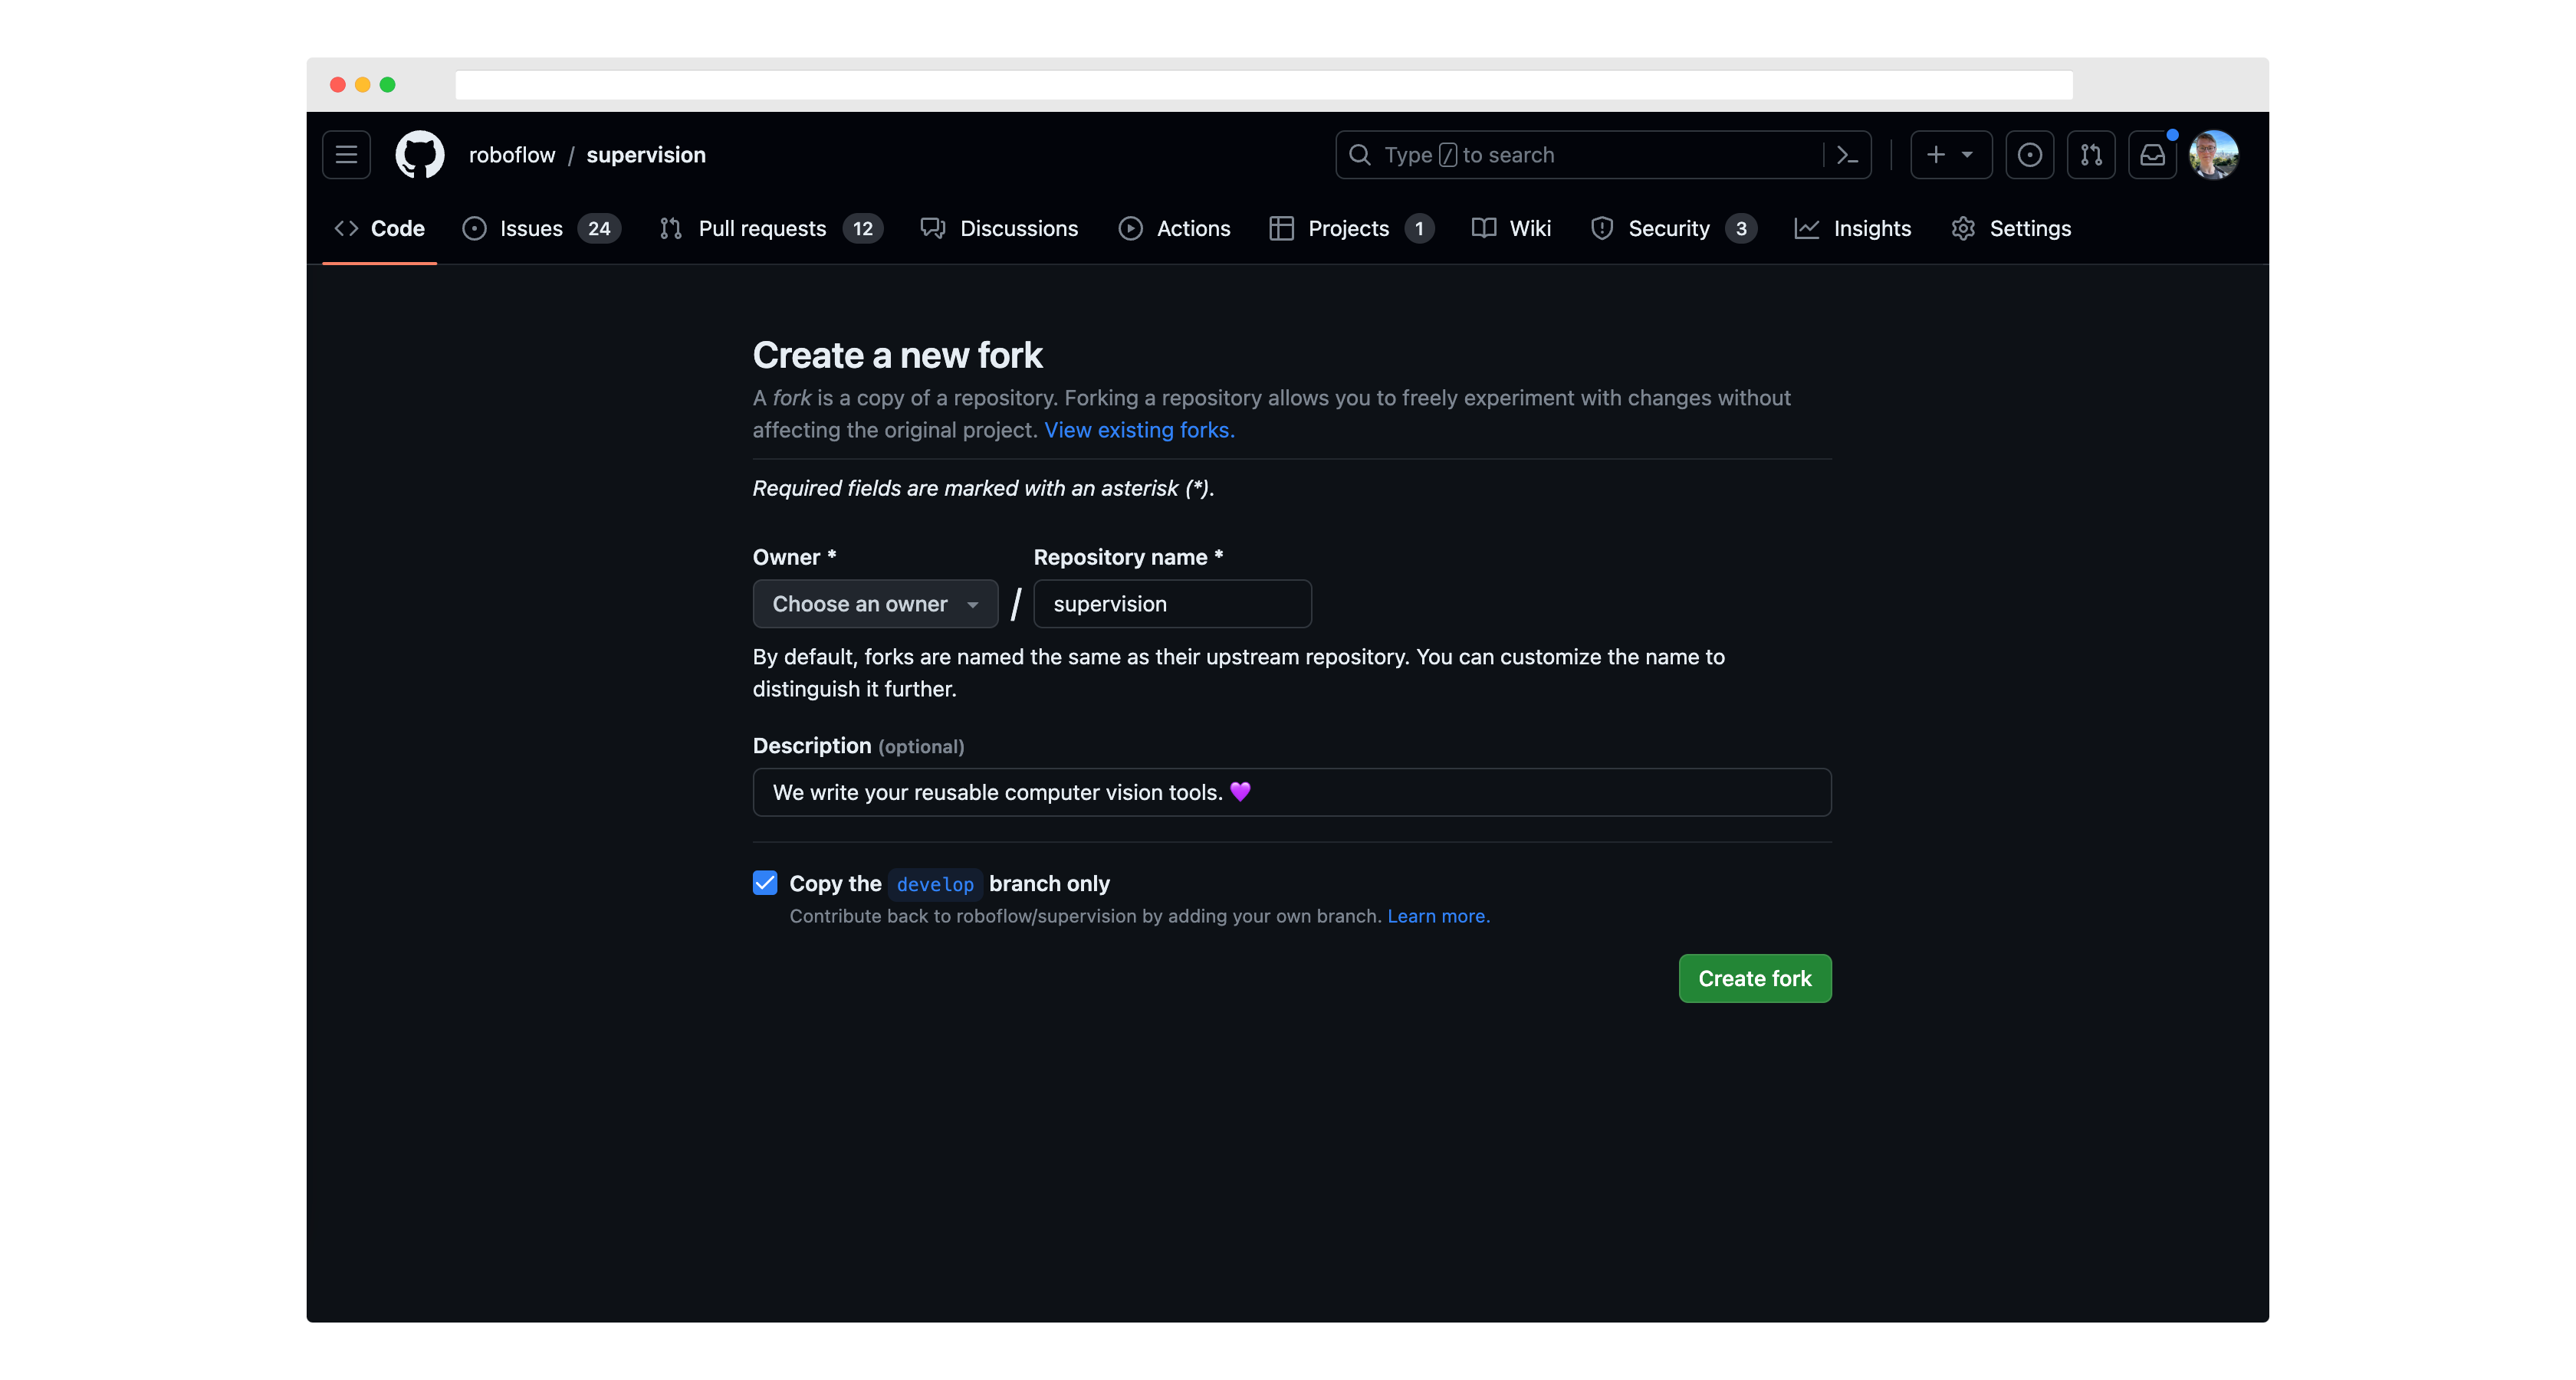This screenshot has height=1380, width=2576.
Task: Open the notifications inbox icon
Action: (2152, 155)
